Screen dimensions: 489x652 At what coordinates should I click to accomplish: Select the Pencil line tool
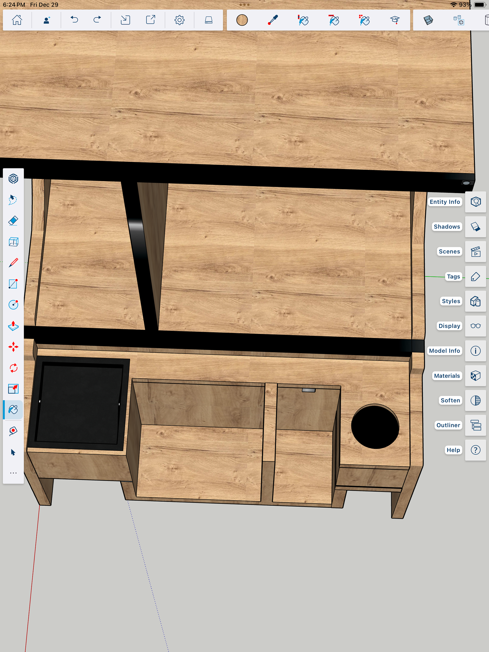click(x=13, y=263)
